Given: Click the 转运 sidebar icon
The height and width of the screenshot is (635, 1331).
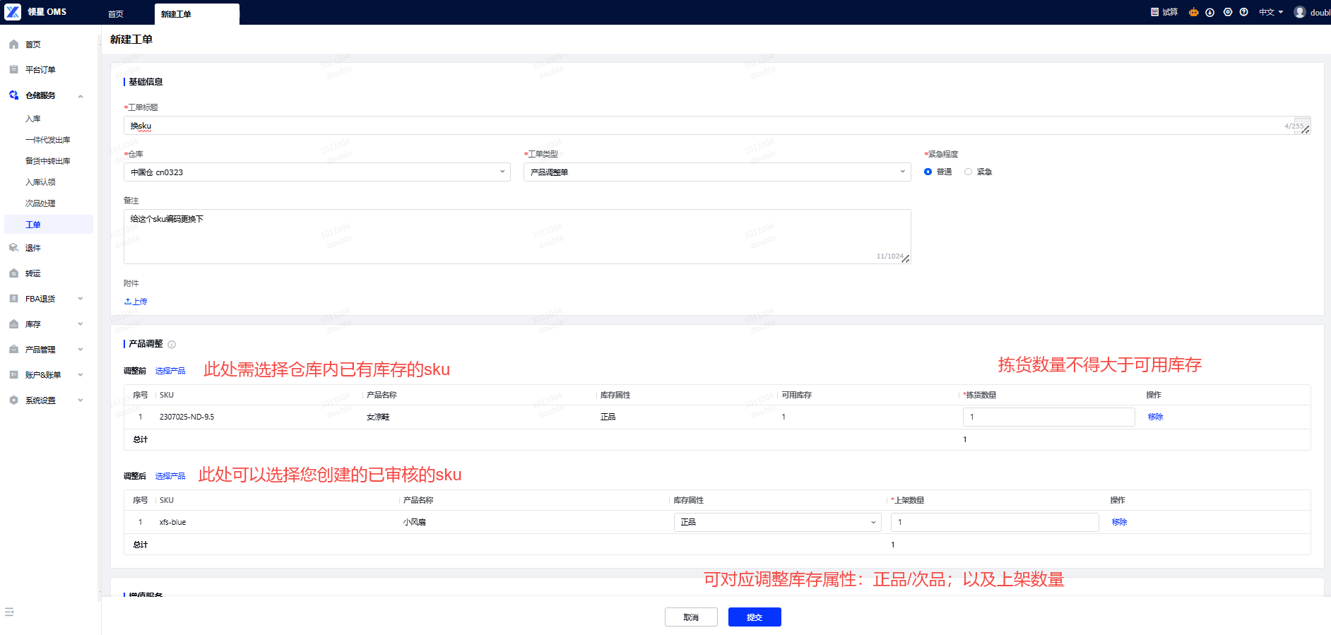Looking at the screenshot, I should (13, 273).
